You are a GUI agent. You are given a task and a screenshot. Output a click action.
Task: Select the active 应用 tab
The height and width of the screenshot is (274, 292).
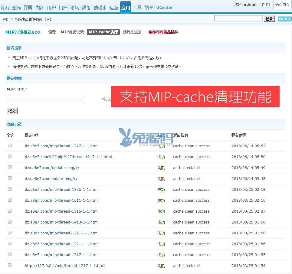click(x=126, y=7)
